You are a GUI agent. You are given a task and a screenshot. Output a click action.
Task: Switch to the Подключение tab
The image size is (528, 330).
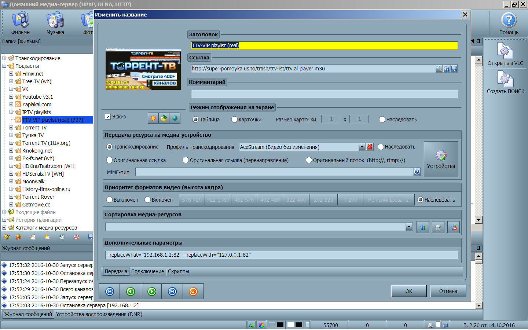(x=147, y=272)
